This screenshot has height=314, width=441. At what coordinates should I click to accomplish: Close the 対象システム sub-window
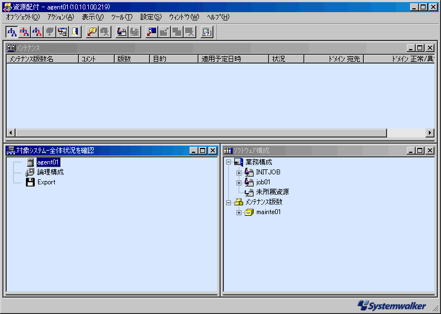[213, 151]
